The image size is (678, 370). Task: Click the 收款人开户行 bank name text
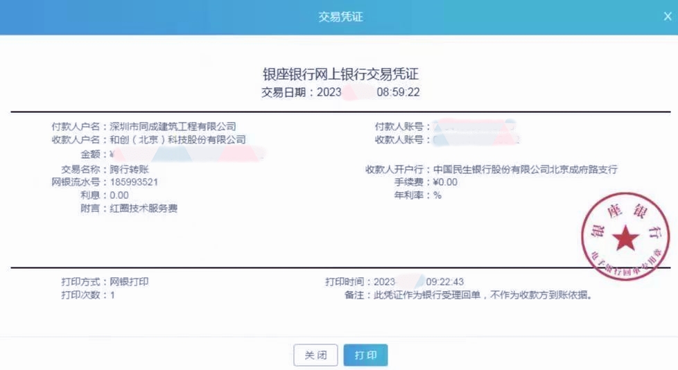[x=524, y=169]
